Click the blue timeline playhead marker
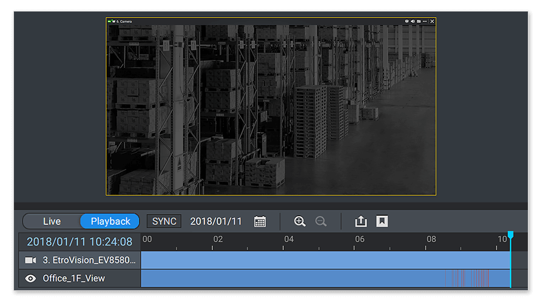Image resolution: width=540 pixels, height=303 pixels. click(510, 235)
